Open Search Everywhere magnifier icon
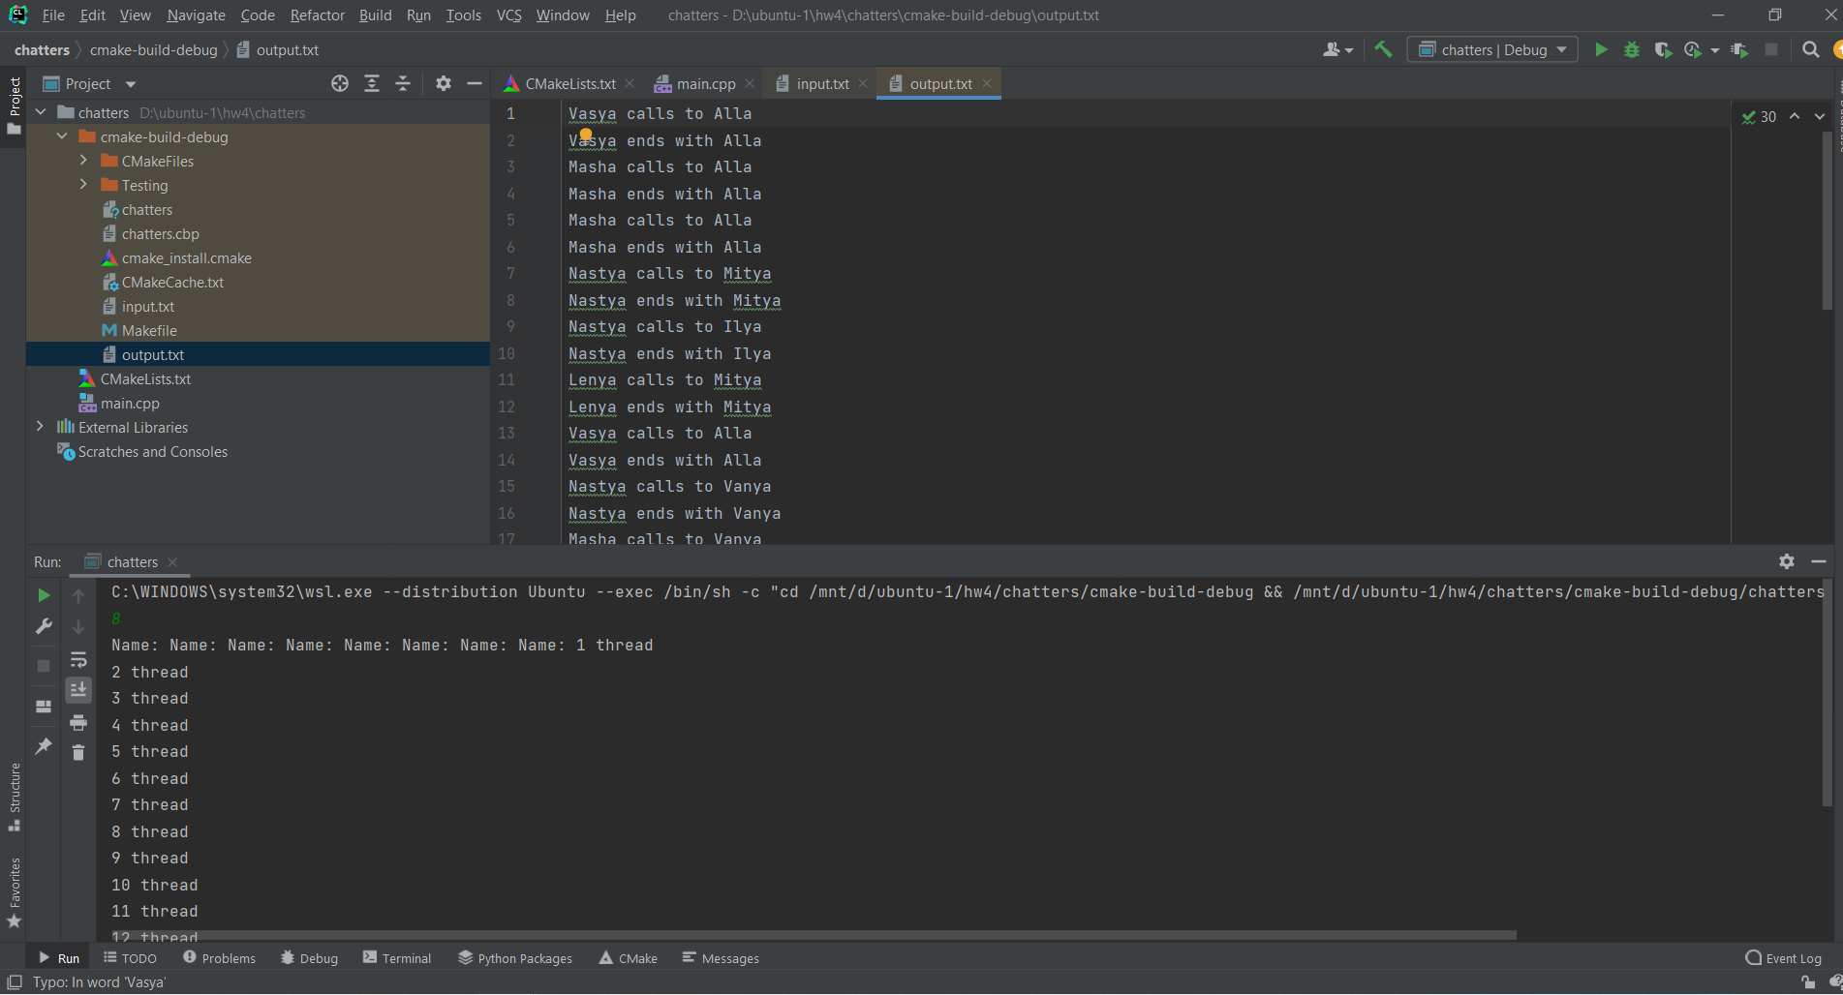The image size is (1843, 995). (x=1810, y=49)
